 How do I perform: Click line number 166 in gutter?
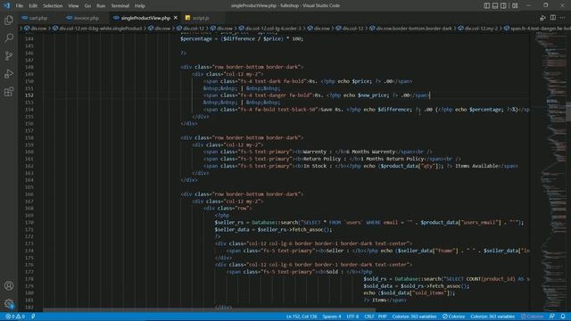tap(29, 194)
